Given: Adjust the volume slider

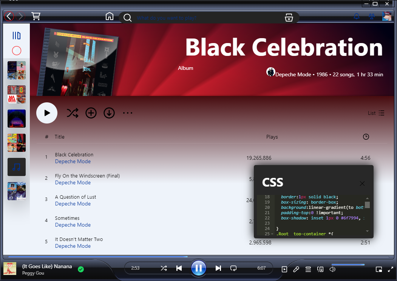Looking at the screenshot, I should 348,265.
